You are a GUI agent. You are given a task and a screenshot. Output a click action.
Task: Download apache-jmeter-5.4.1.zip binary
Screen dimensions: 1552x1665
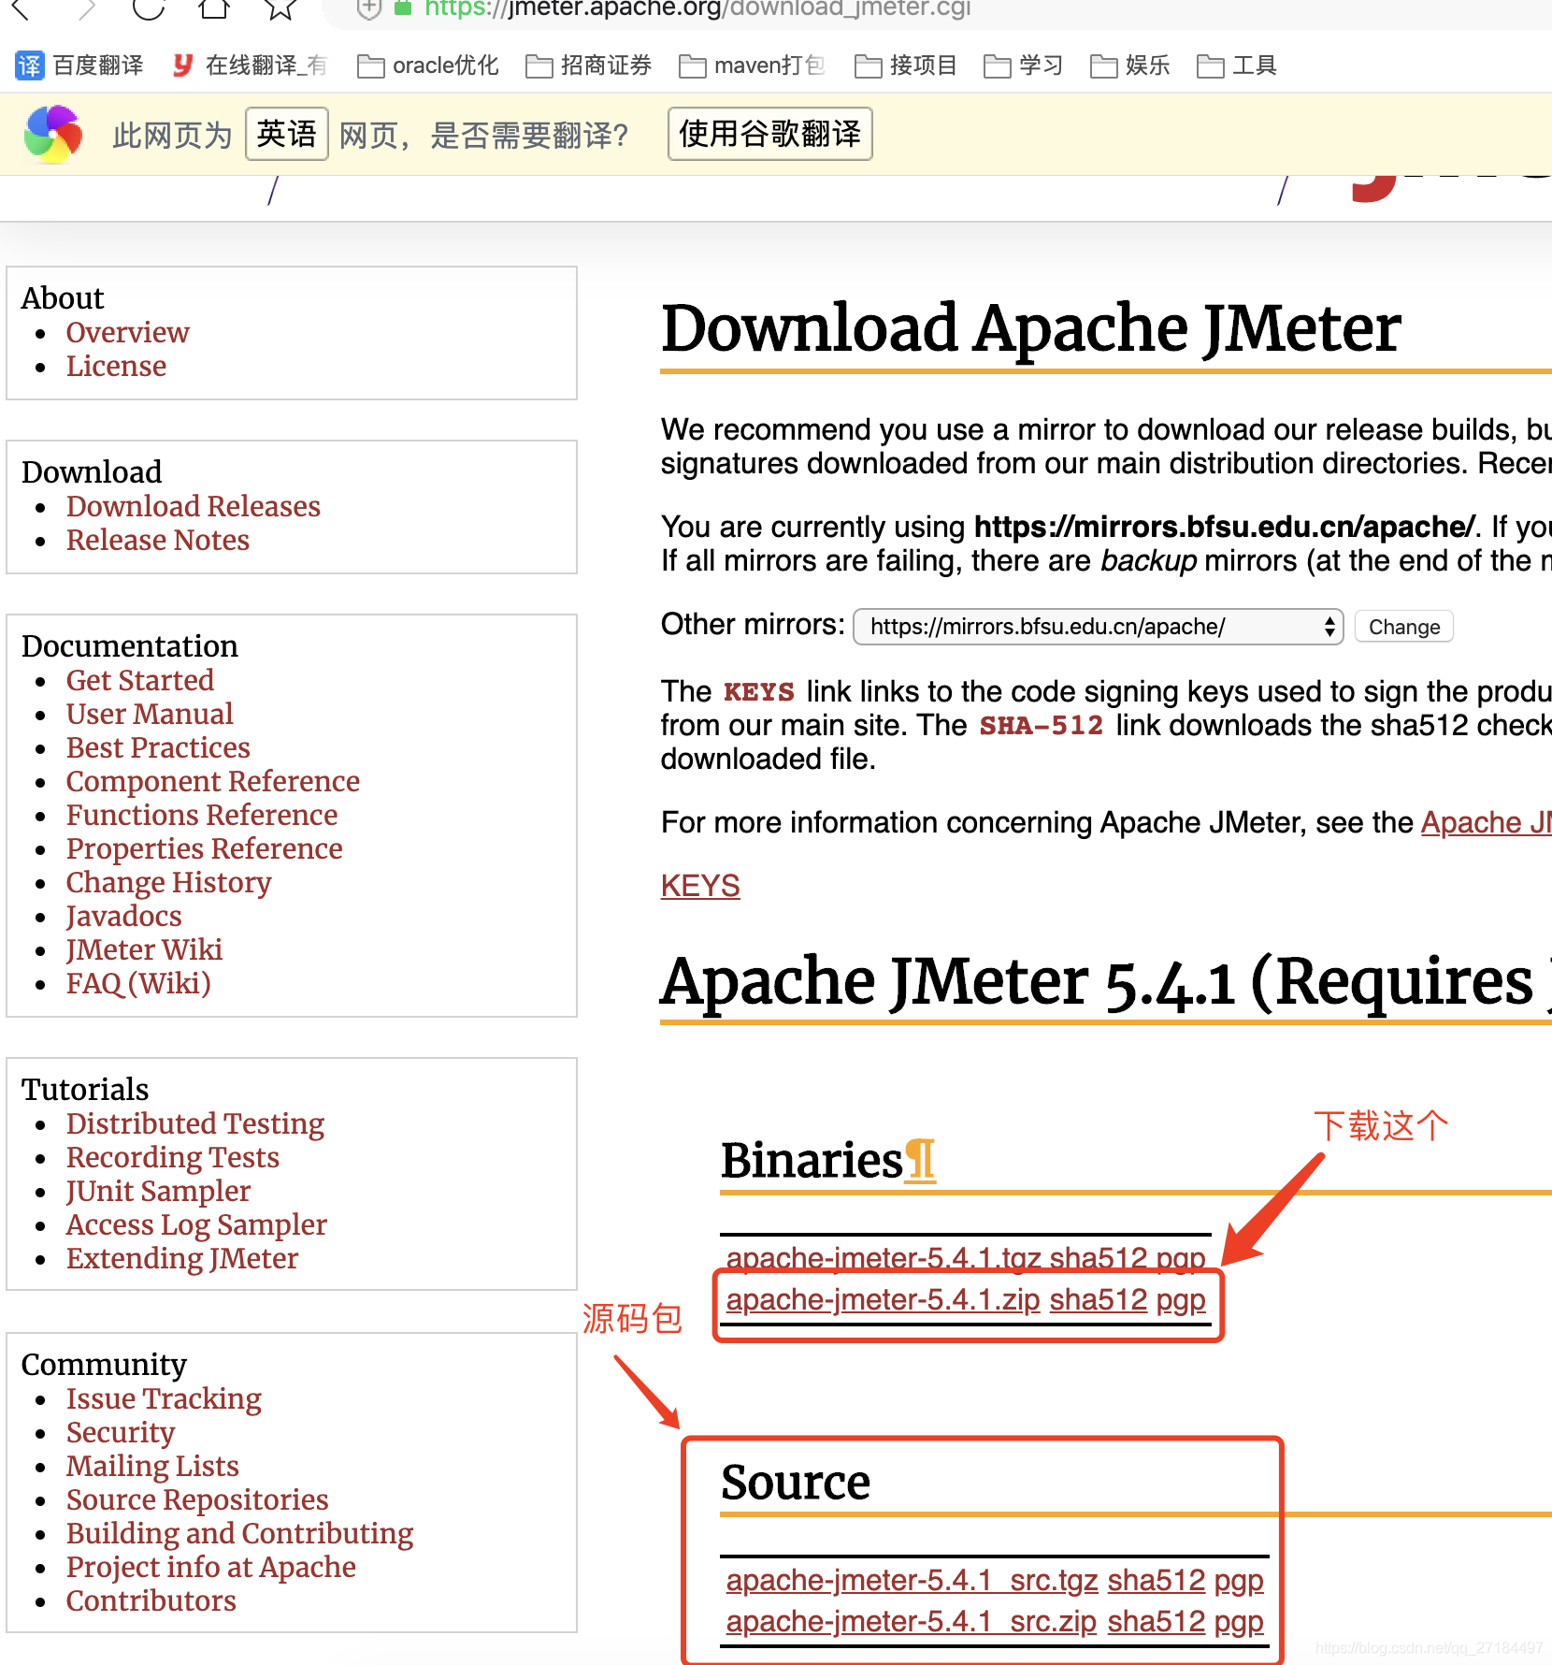[x=884, y=1300]
